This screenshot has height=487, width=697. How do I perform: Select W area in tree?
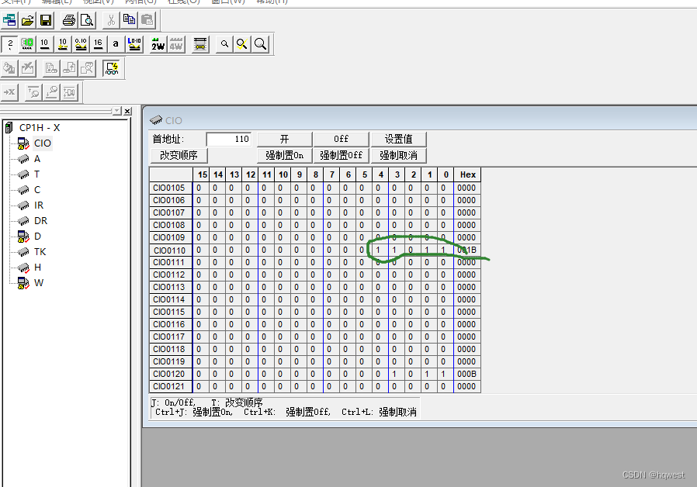[39, 283]
